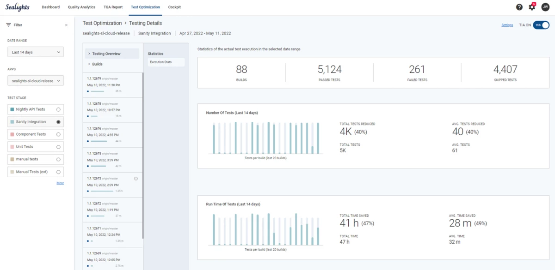Click info icon on build 1.1.12673

(136, 178)
